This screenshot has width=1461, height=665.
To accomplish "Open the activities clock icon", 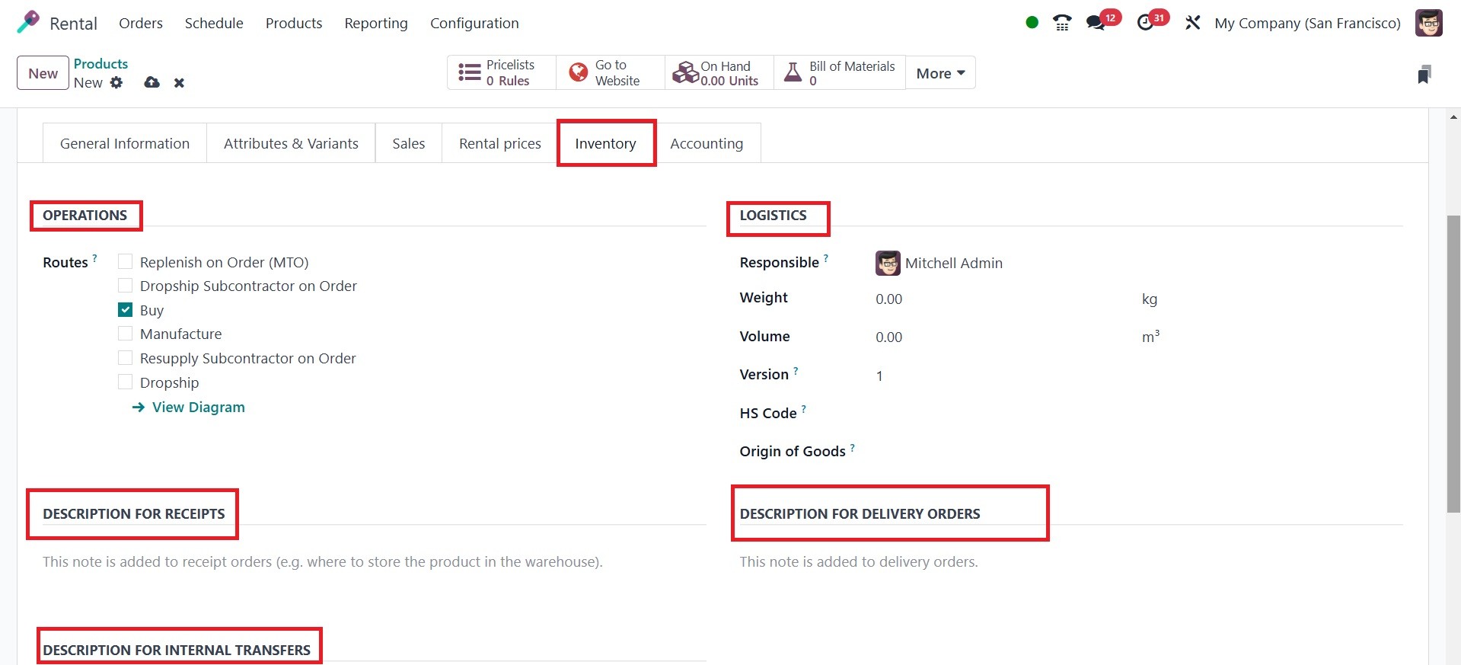I will tap(1145, 23).
